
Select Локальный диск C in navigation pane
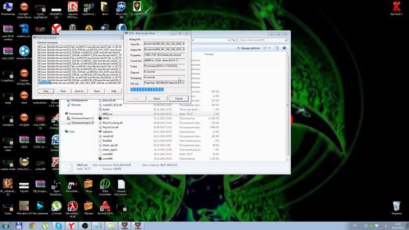pyautogui.click(x=81, y=118)
